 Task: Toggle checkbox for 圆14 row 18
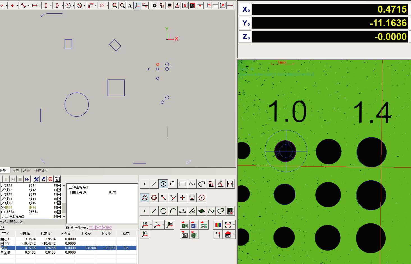59,207
